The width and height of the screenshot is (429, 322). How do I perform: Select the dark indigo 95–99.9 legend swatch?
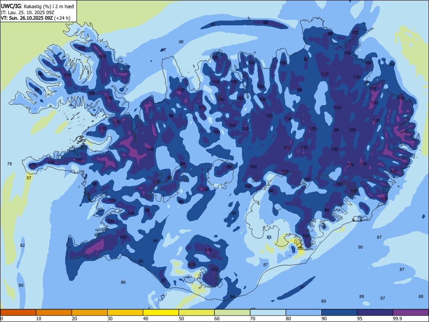tap(375, 313)
